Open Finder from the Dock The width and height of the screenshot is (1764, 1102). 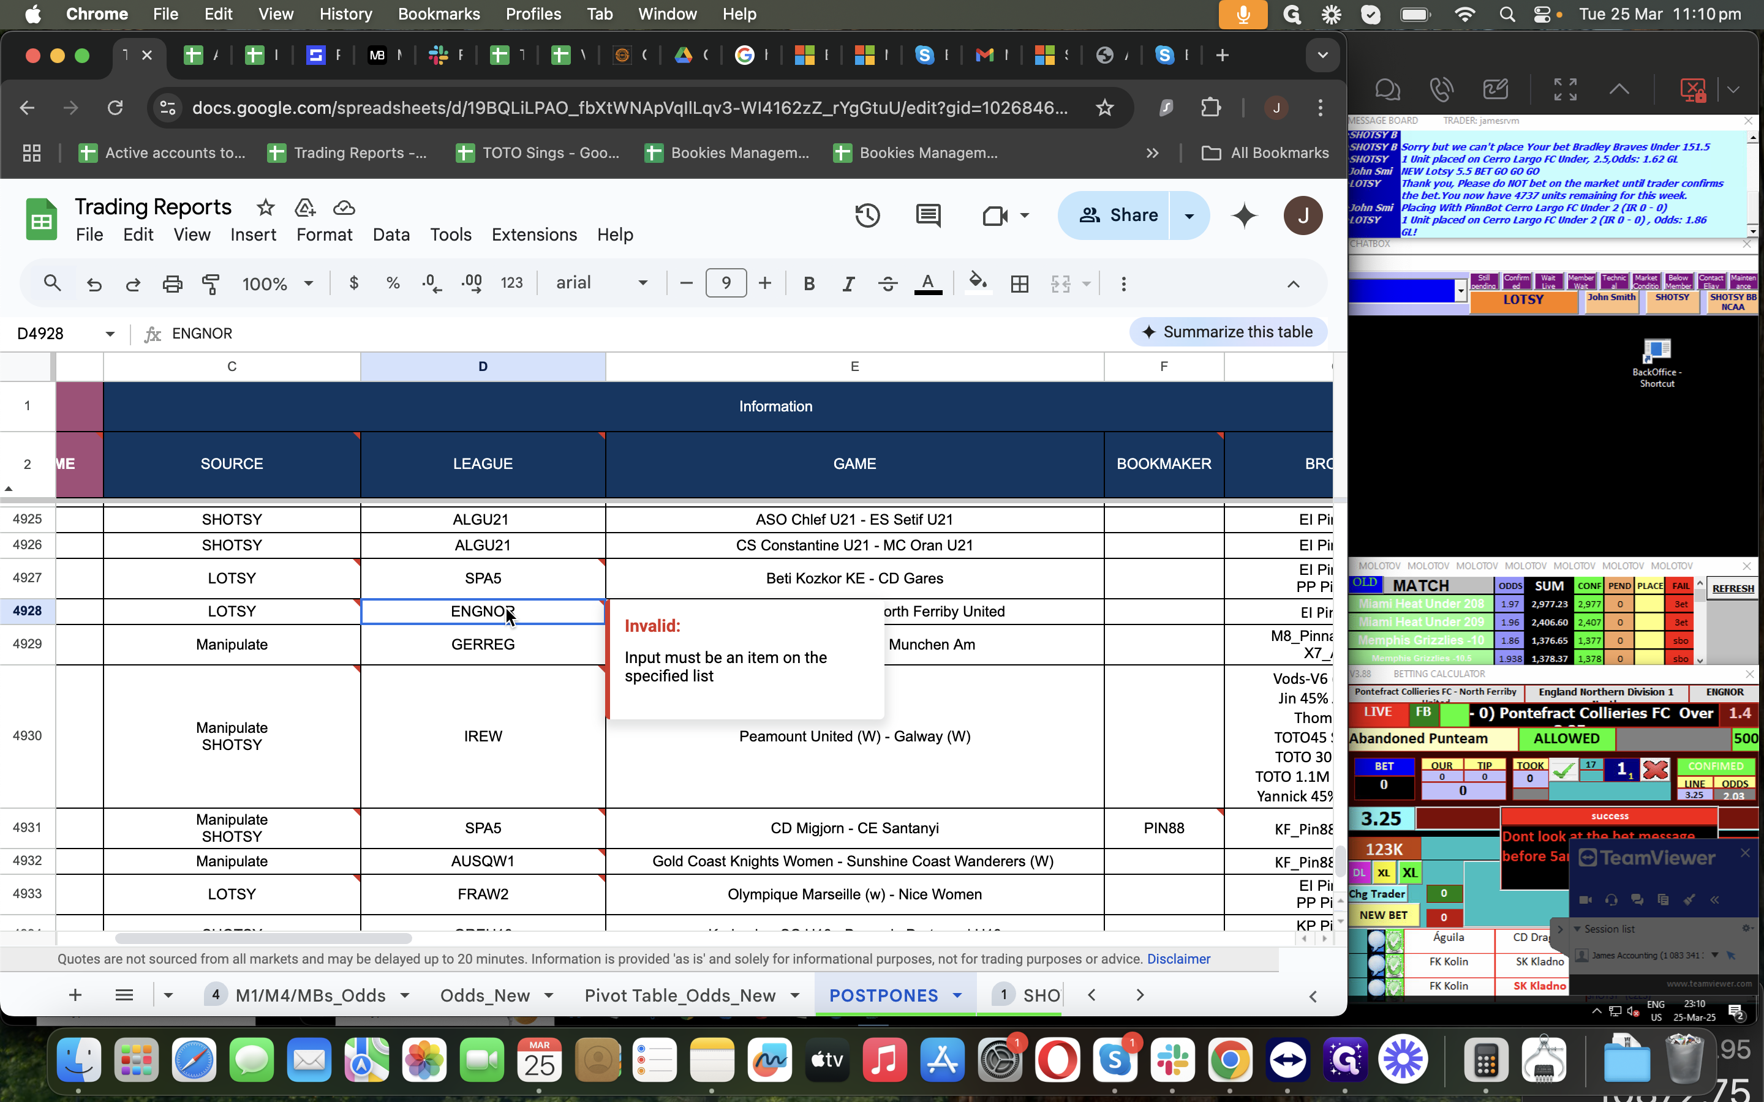tap(79, 1060)
